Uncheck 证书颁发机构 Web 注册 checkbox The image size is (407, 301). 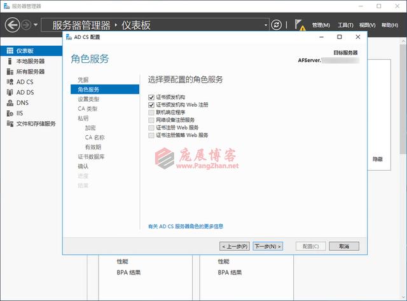(151, 105)
